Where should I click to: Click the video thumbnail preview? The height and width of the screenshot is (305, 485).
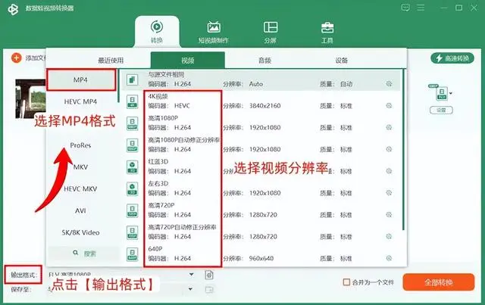click(x=30, y=99)
